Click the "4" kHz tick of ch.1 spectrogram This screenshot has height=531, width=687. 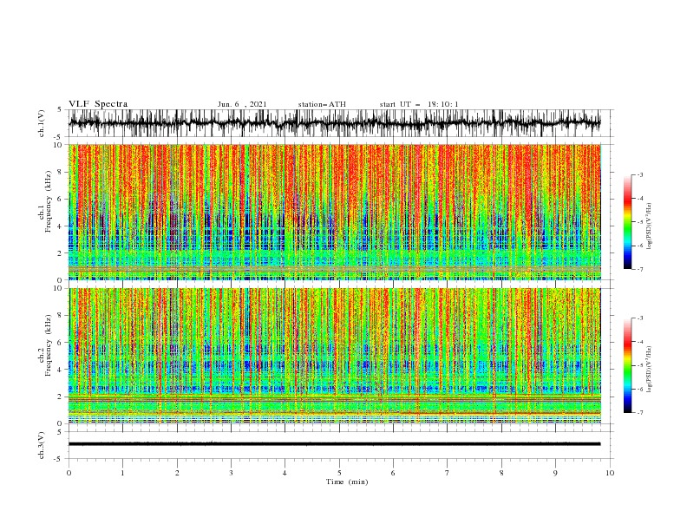pyautogui.click(x=60, y=226)
